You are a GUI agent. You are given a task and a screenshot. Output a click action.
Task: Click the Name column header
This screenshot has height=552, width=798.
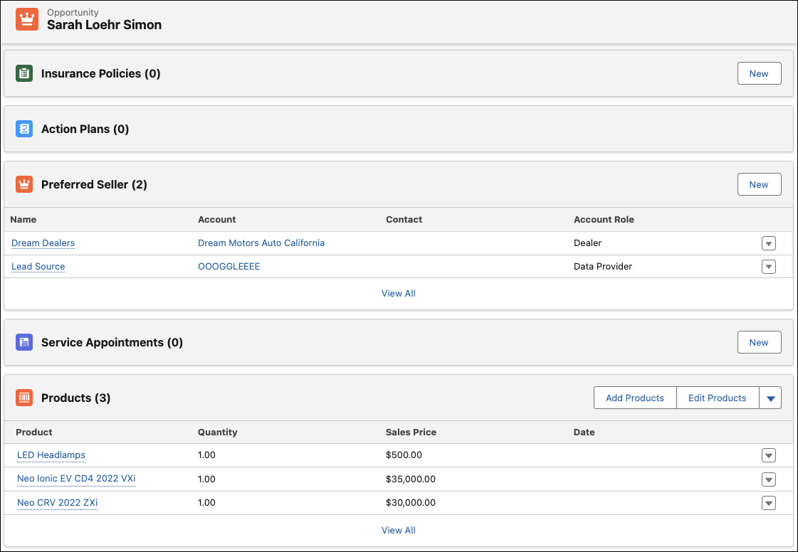point(23,220)
